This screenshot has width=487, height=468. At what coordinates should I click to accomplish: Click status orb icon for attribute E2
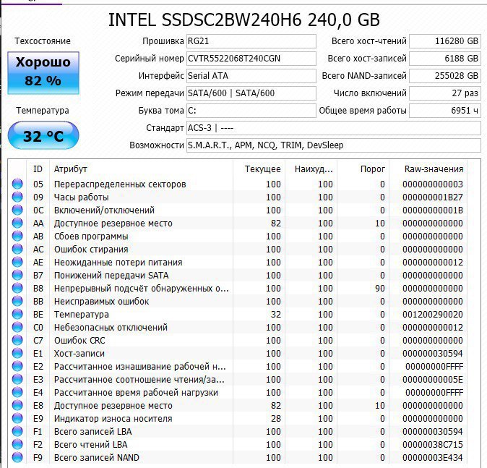point(17,366)
